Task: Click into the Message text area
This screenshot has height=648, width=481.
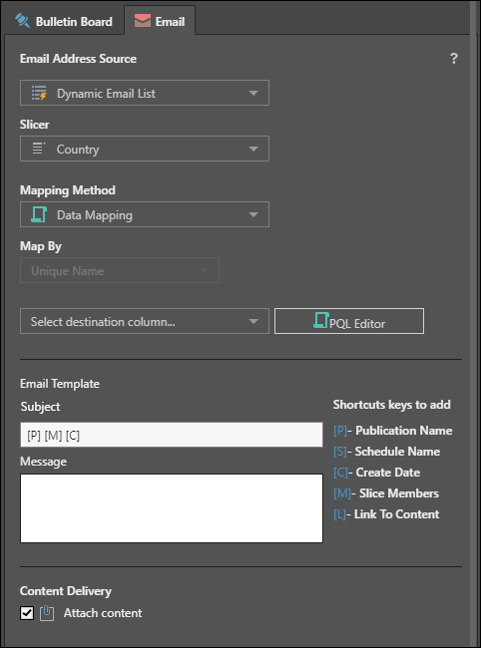Action: pyautogui.click(x=172, y=508)
